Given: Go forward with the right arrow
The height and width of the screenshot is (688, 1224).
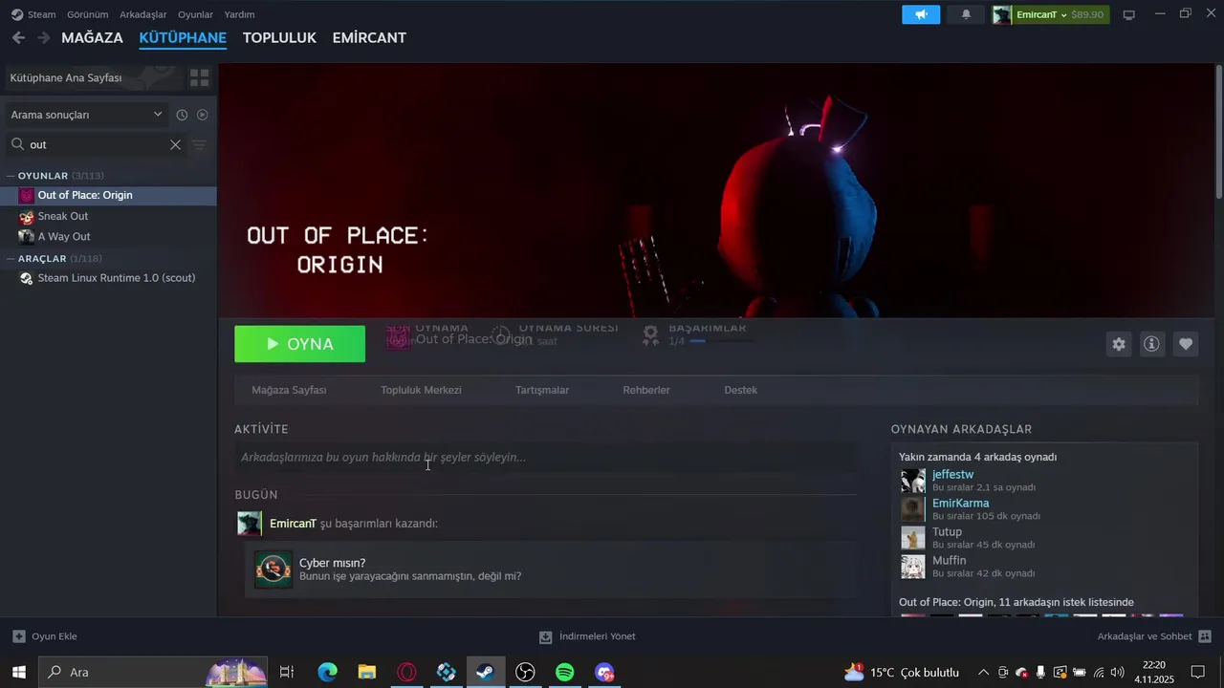Looking at the screenshot, I should (x=44, y=37).
